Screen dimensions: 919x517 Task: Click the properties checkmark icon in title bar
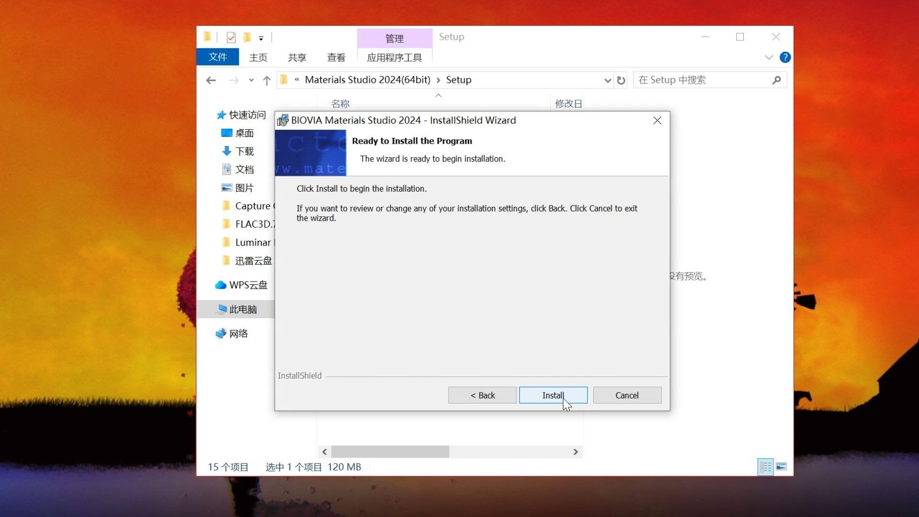(231, 37)
